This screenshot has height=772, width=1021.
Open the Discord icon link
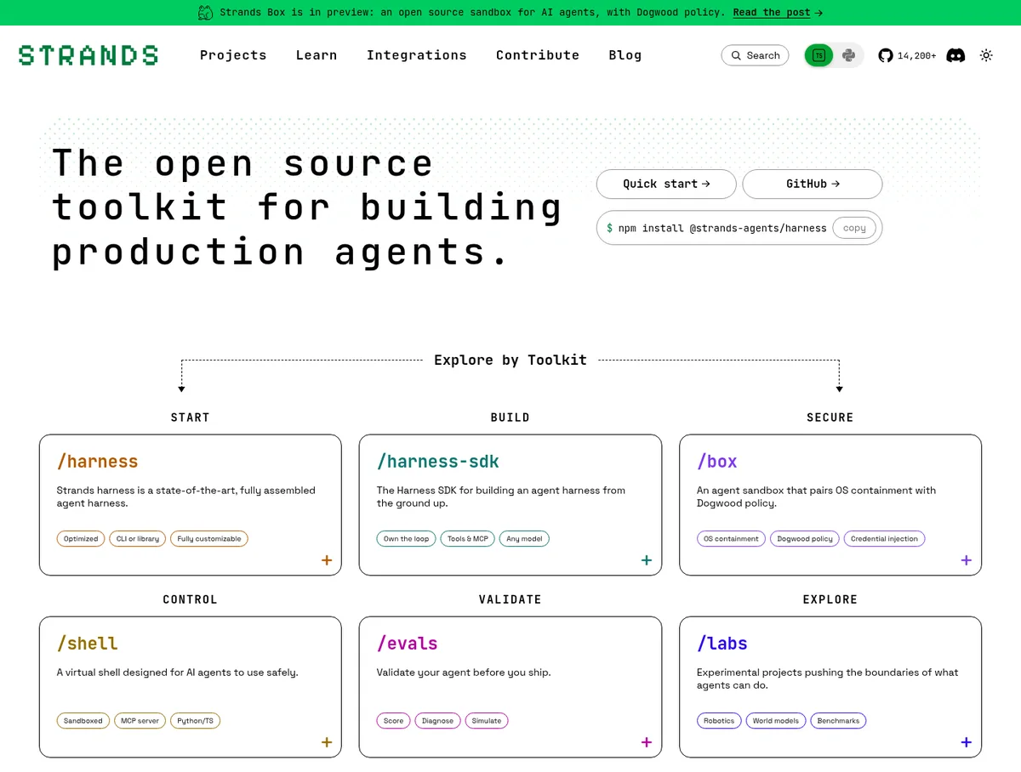pyautogui.click(x=955, y=55)
